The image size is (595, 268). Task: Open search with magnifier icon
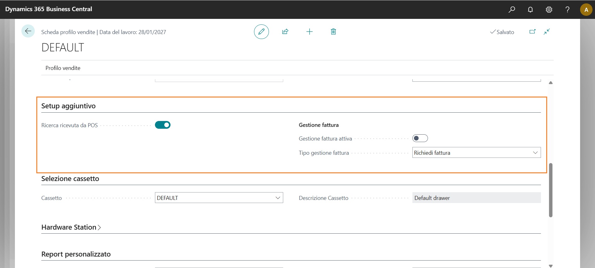pyautogui.click(x=511, y=10)
